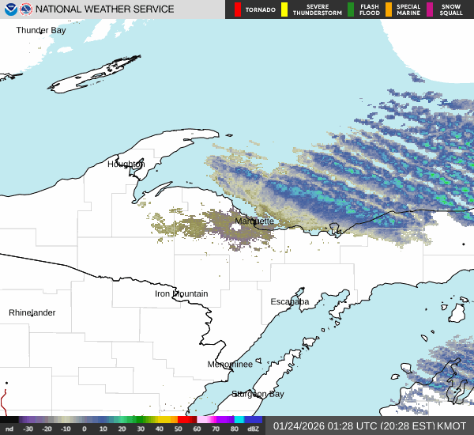The image size is (474, 435).
Task: Click the Rhinelander label
Action: (32, 313)
